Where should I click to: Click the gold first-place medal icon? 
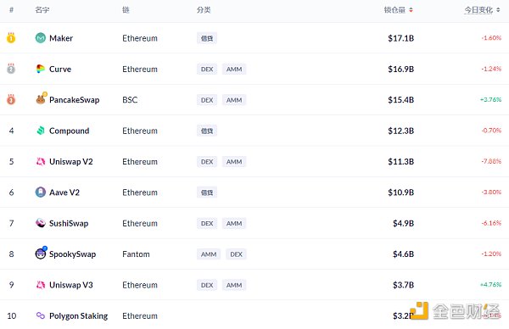pos(11,37)
